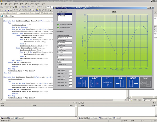Click the Autos Value column header
The image size is (157, 122).
pos(50,105)
